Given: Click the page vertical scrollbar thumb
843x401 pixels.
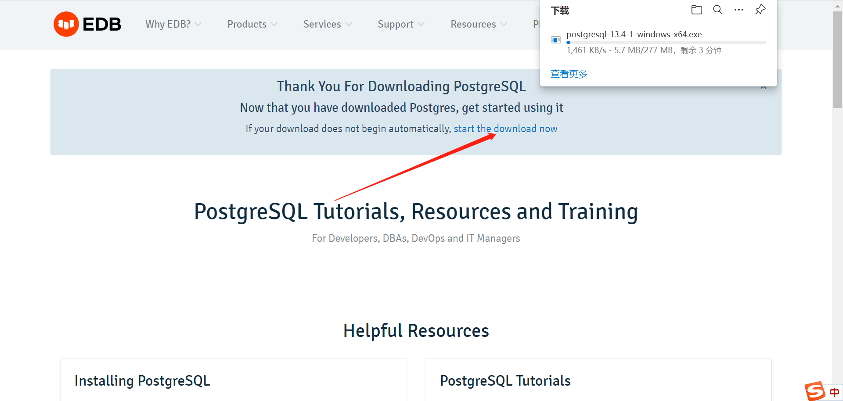Looking at the screenshot, I should (x=837, y=59).
